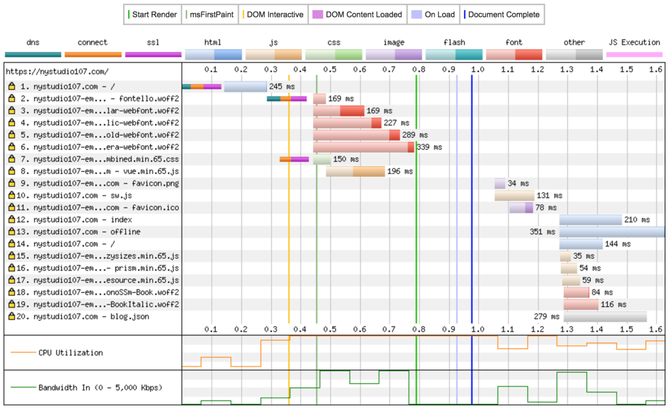Click the lock icon beside vue.min.65.js

[x=12, y=171]
